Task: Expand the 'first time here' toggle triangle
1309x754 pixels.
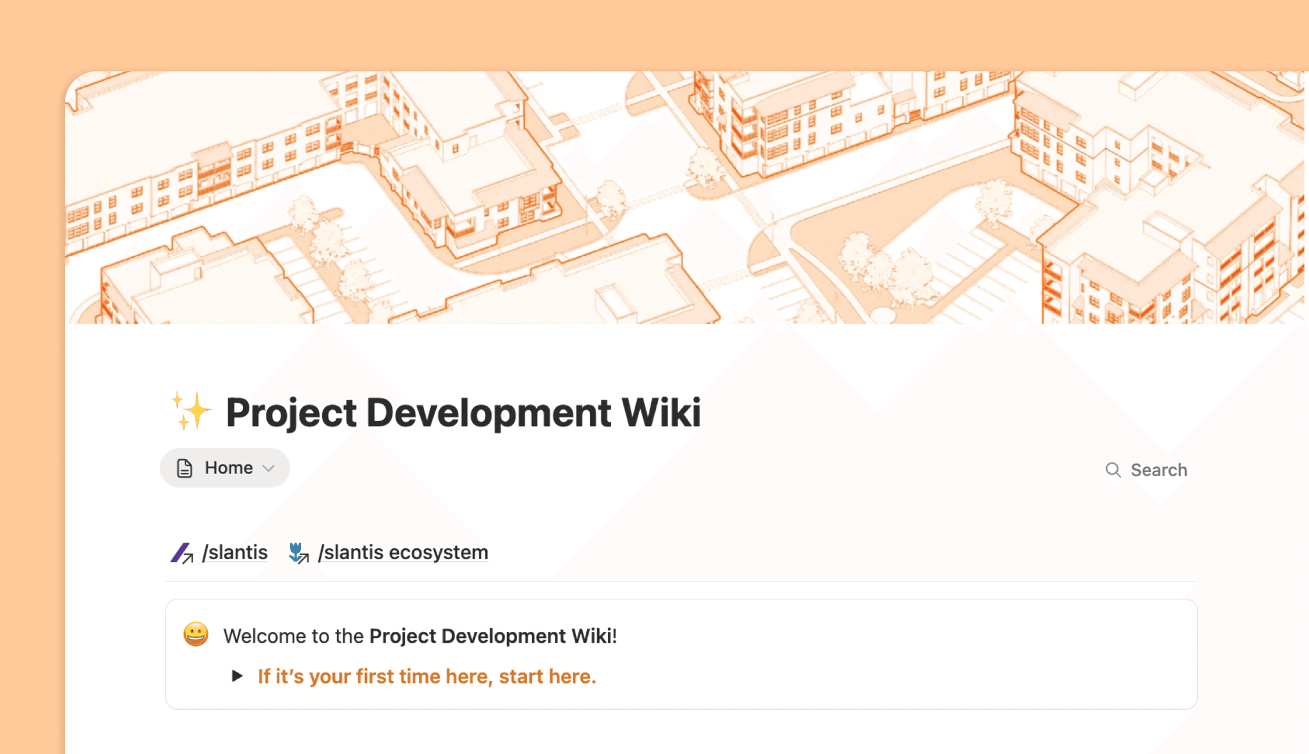Action: pyautogui.click(x=237, y=676)
